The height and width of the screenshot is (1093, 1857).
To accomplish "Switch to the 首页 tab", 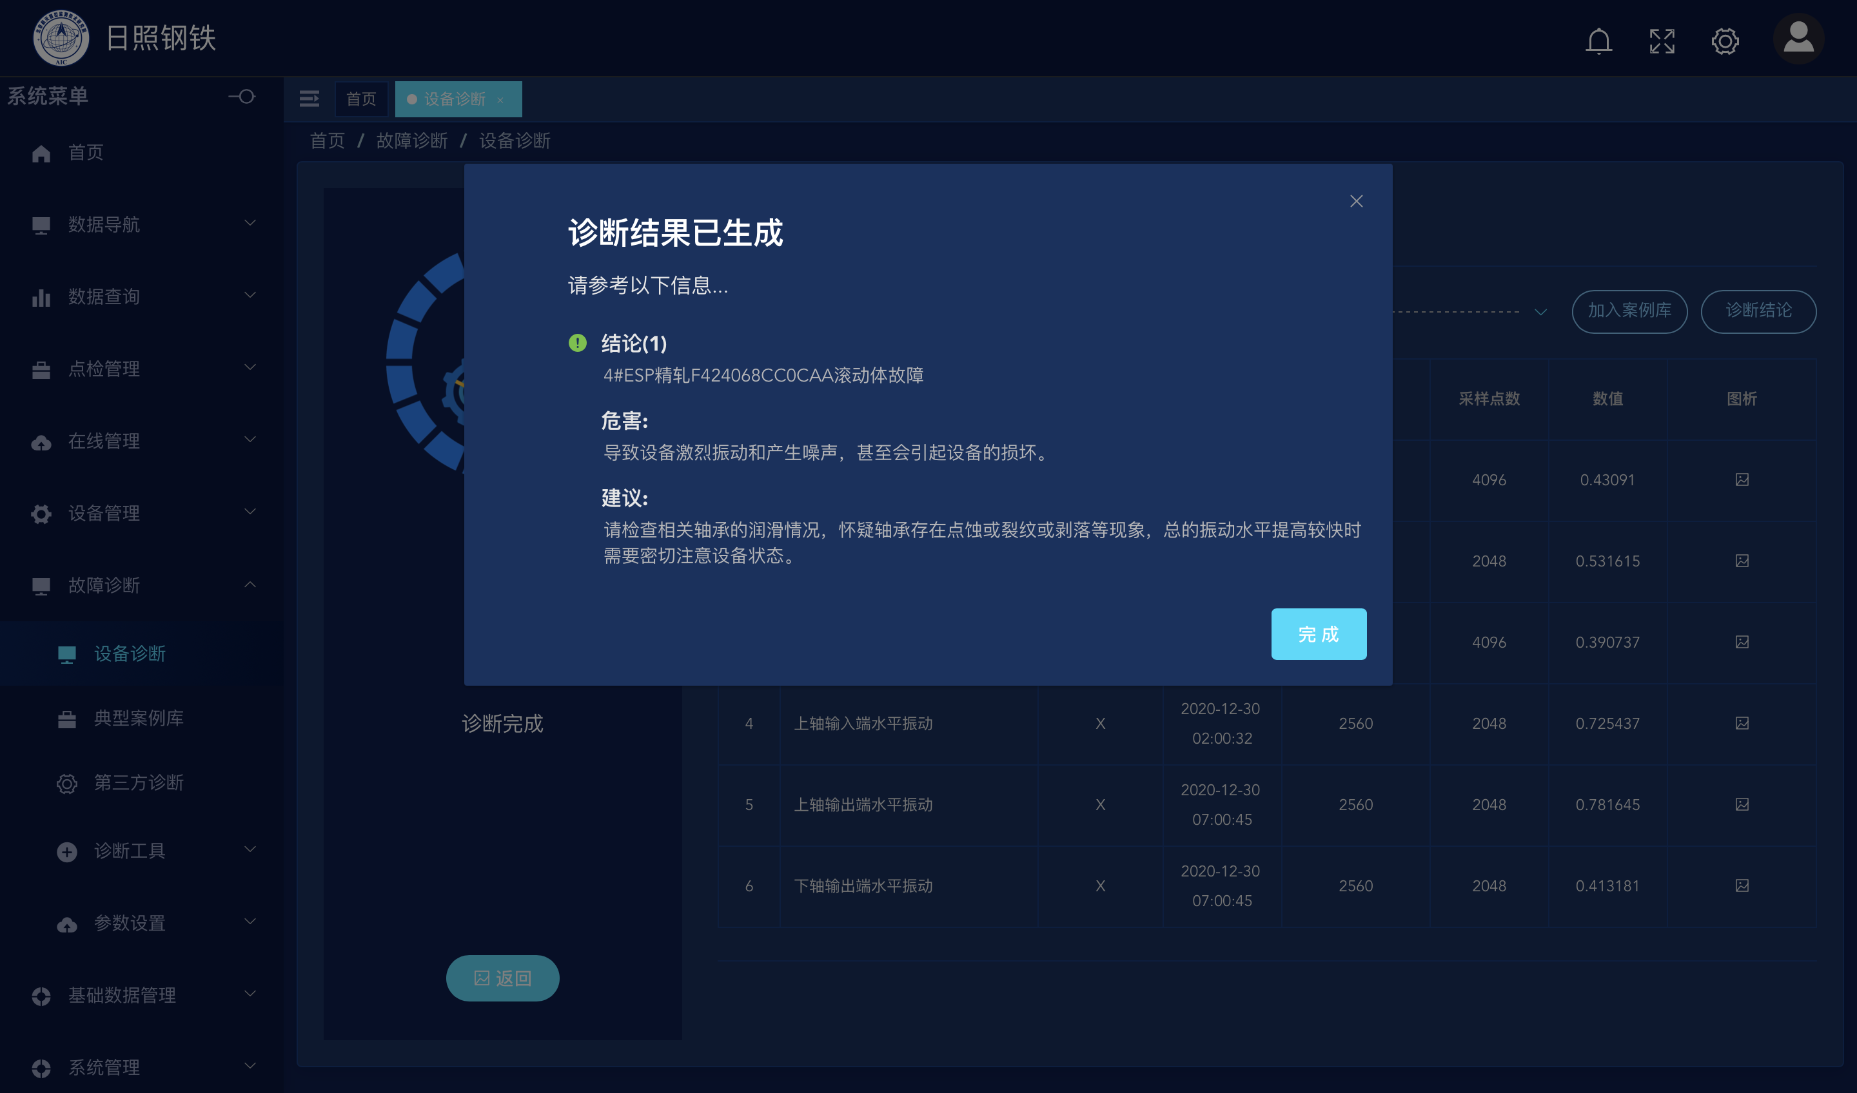I will pos(361,99).
